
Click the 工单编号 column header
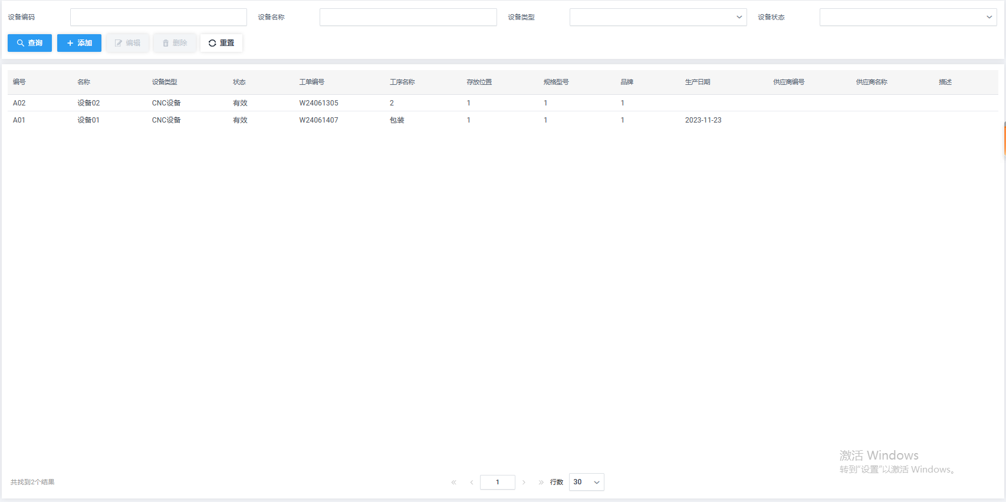311,82
